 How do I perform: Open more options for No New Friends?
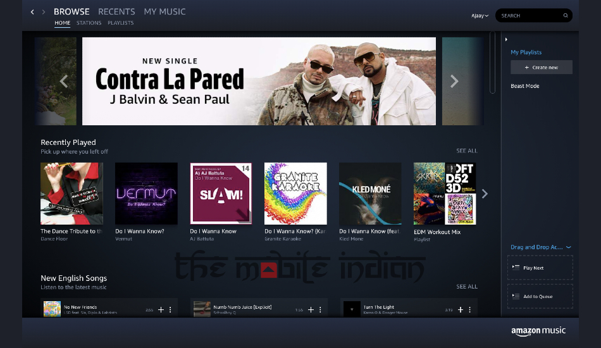coord(170,309)
